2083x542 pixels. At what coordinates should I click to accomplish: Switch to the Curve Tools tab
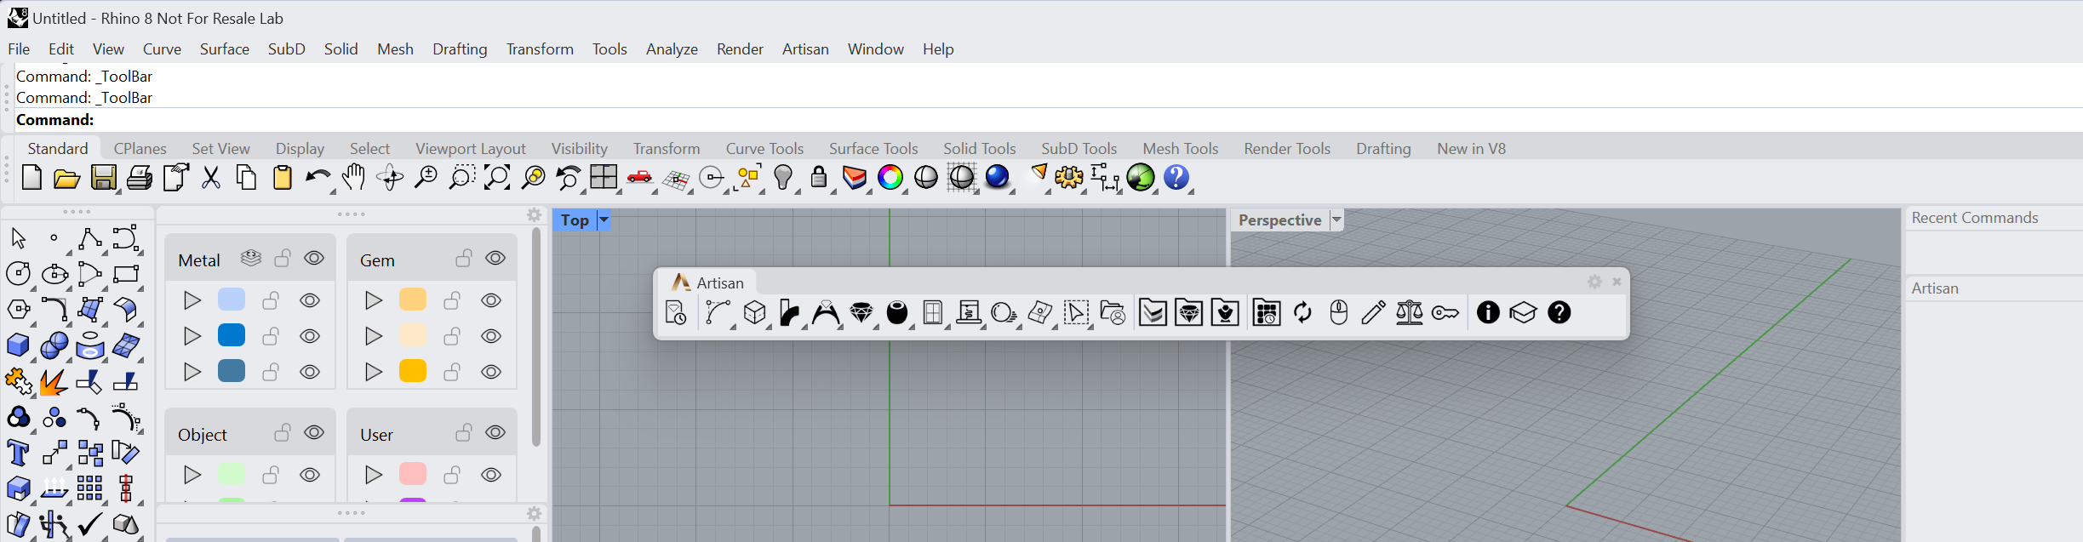(x=764, y=149)
